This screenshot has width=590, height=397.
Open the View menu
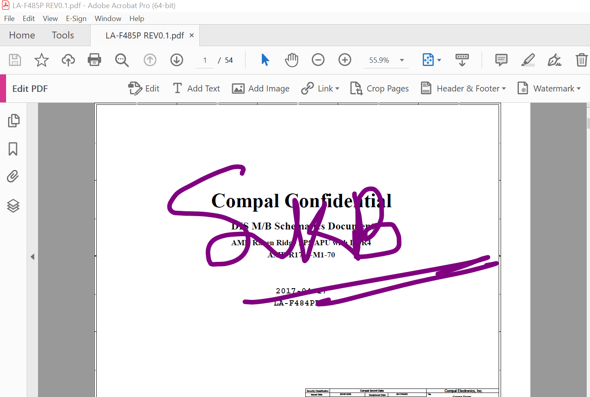(50, 19)
